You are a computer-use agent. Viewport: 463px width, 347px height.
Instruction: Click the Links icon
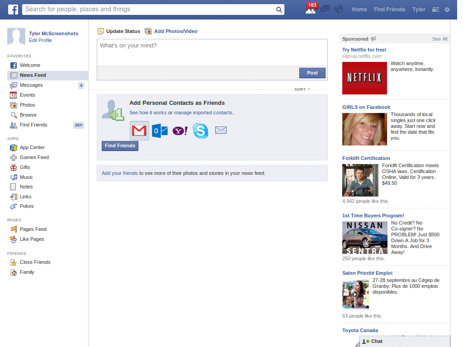(x=14, y=197)
